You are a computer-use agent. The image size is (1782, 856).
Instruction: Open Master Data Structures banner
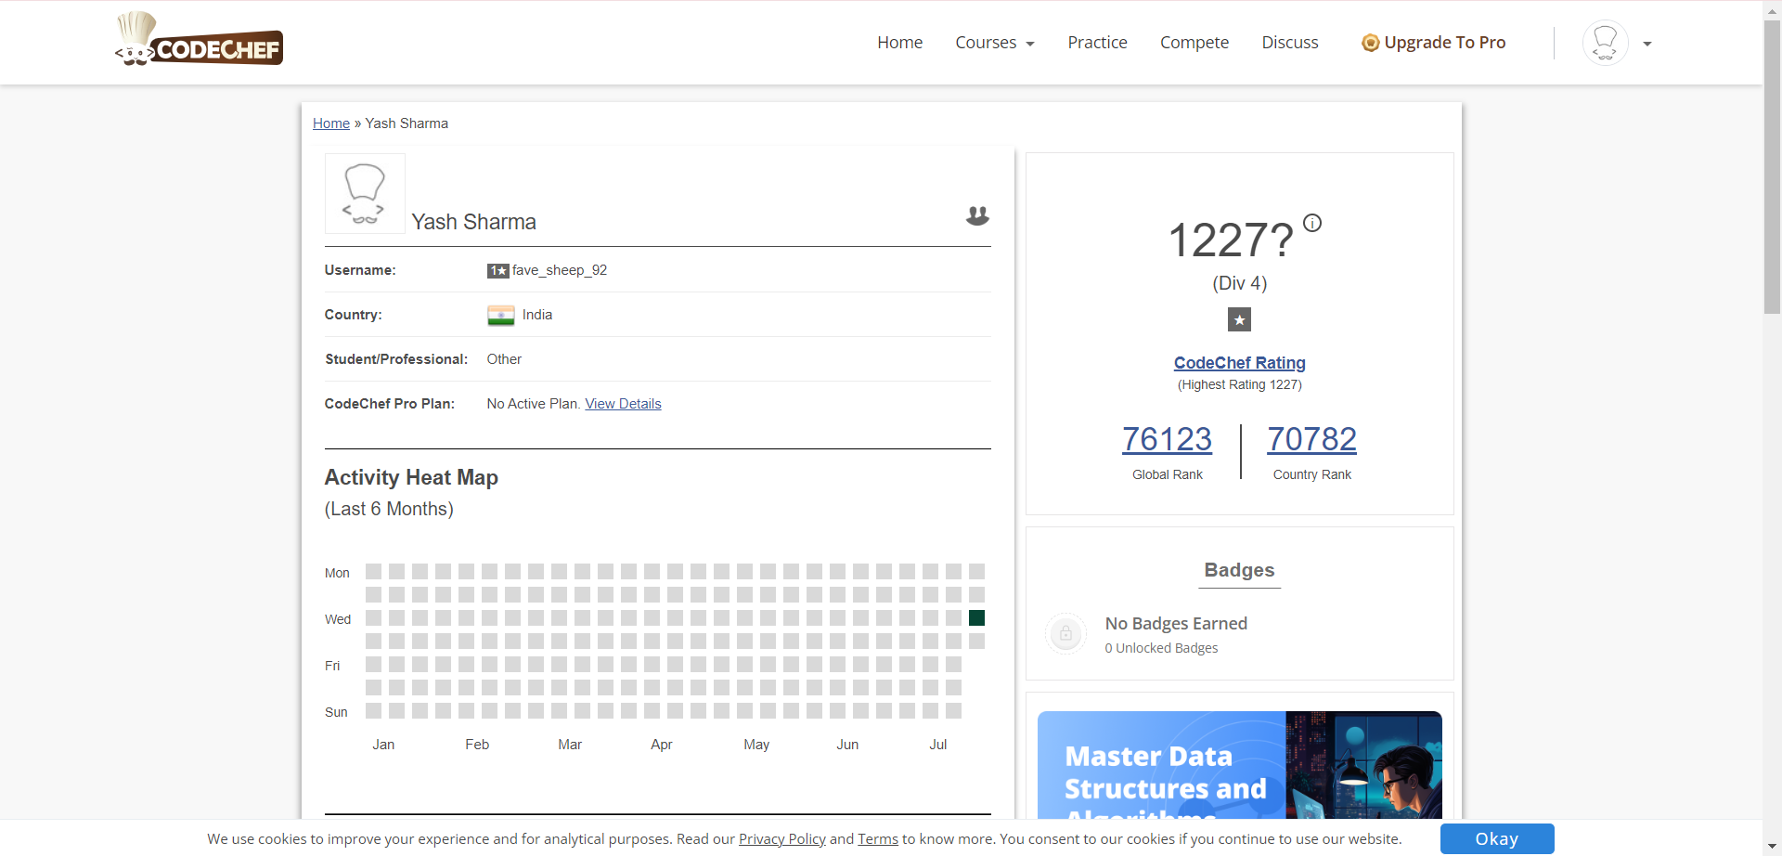click(x=1239, y=765)
